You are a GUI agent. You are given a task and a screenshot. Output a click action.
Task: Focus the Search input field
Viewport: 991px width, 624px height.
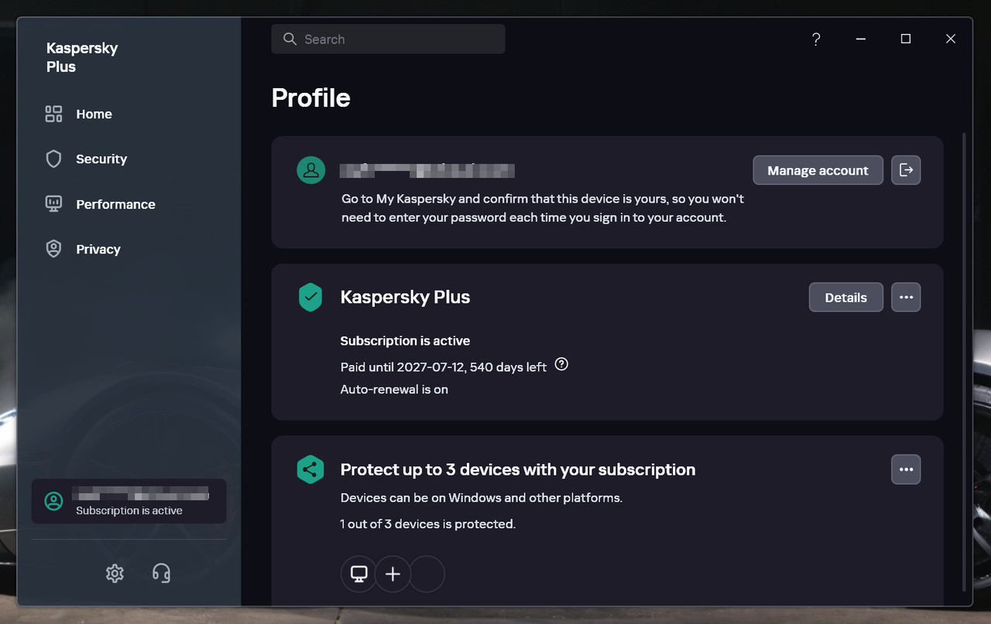[388, 39]
